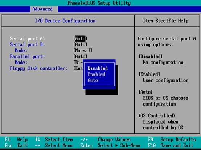Screen dimensions: 201x150
Task: Click the F10 Save and Exit hint
Action: click(x=171, y=145)
